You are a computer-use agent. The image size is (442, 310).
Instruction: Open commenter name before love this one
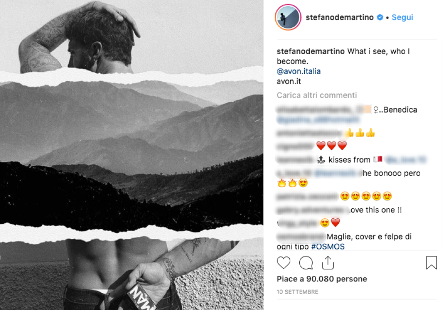click(x=312, y=210)
